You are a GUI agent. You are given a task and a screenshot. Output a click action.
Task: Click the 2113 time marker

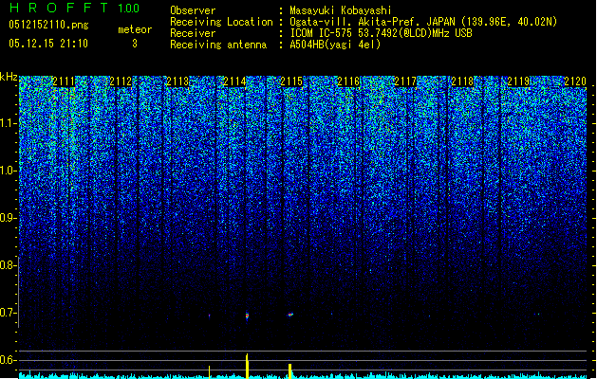[x=177, y=81]
